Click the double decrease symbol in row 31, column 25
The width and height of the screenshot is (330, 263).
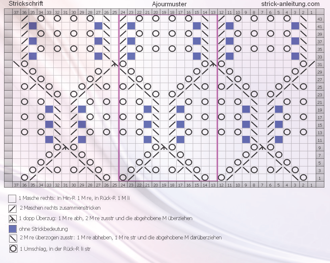[x=115, y=64]
